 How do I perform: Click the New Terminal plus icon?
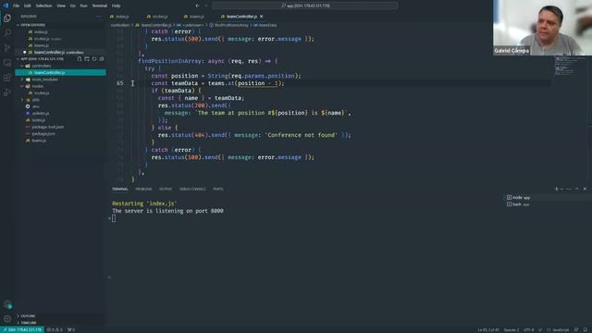(556, 189)
